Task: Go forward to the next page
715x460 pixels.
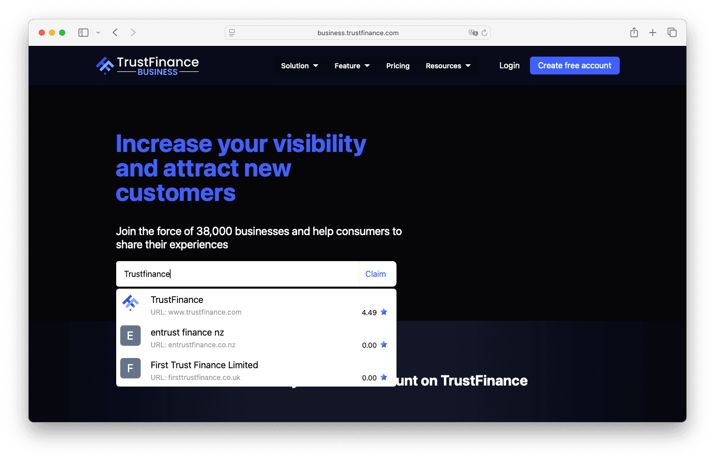Action: coord(133,33)
